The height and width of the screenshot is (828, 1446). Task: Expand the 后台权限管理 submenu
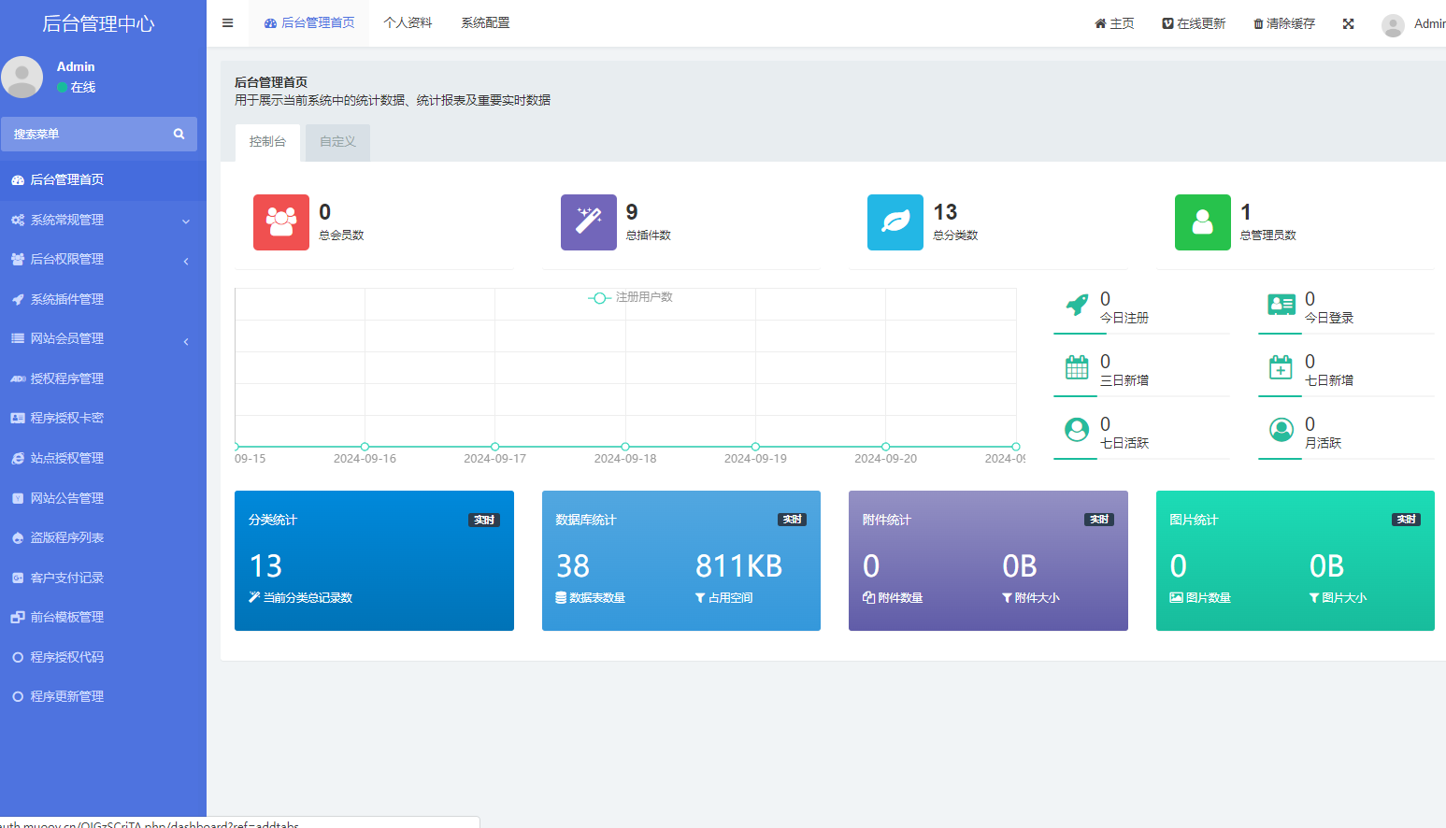tap(103, 260)
